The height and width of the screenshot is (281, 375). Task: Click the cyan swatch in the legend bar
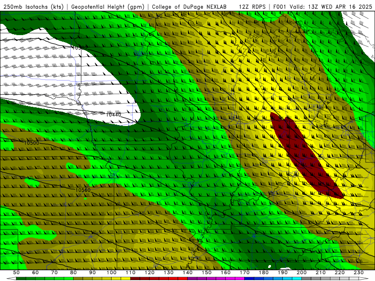pos(297,278)
